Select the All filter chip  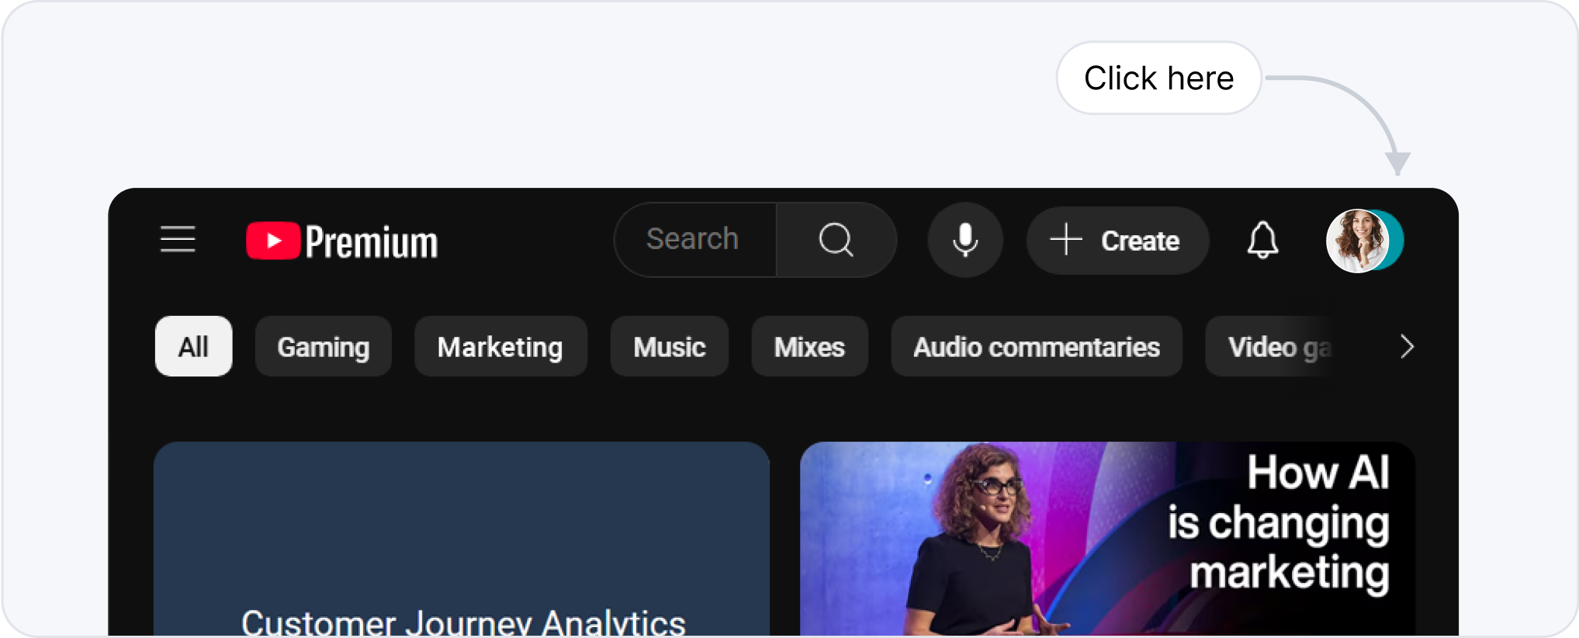[x=193, y=346]
